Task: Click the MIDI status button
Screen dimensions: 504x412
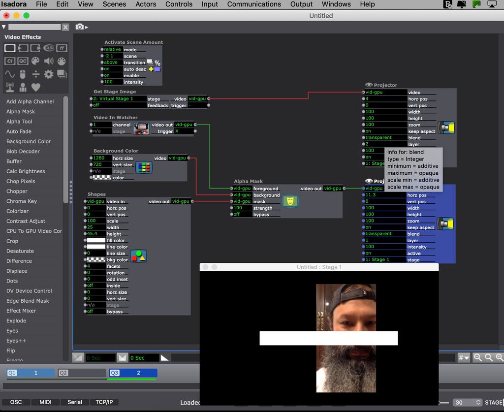Action: pos(45,402)
